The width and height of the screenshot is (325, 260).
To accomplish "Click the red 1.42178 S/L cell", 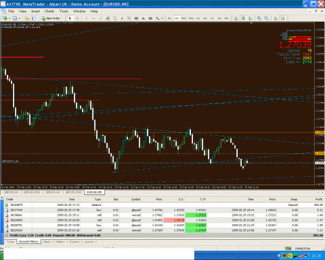I will (x=174, y=220).
